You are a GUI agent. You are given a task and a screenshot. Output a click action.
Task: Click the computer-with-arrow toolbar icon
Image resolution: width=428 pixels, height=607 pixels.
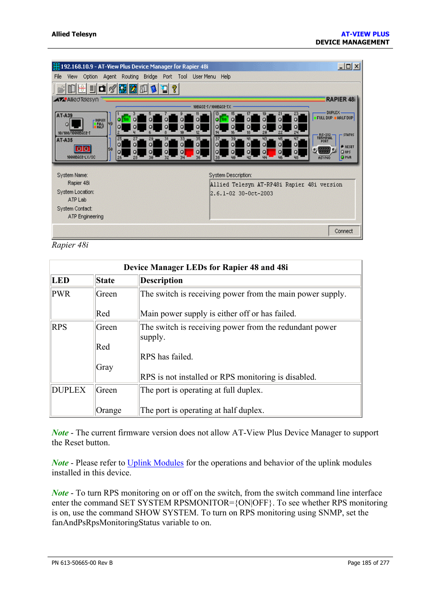164,89
